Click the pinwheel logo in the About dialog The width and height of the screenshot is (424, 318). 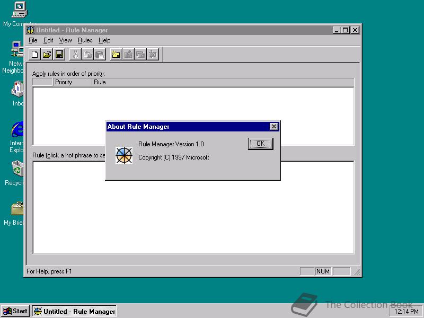(124, 155)
